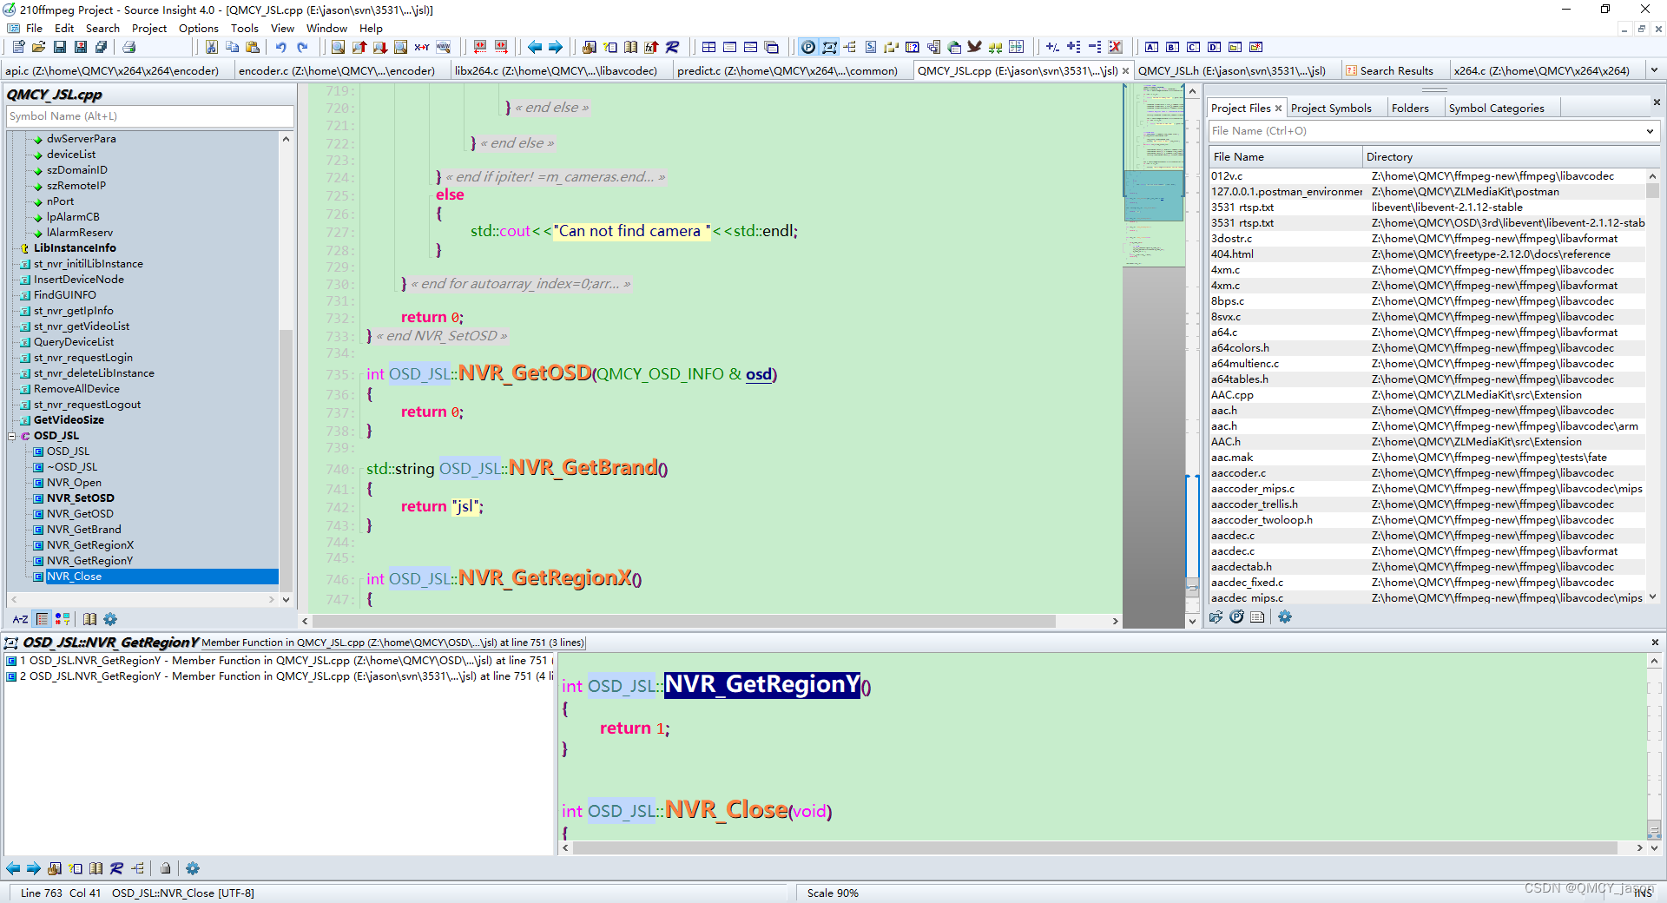Toggle the Project Window 'P' toolbar button

(x=808, y=47)
